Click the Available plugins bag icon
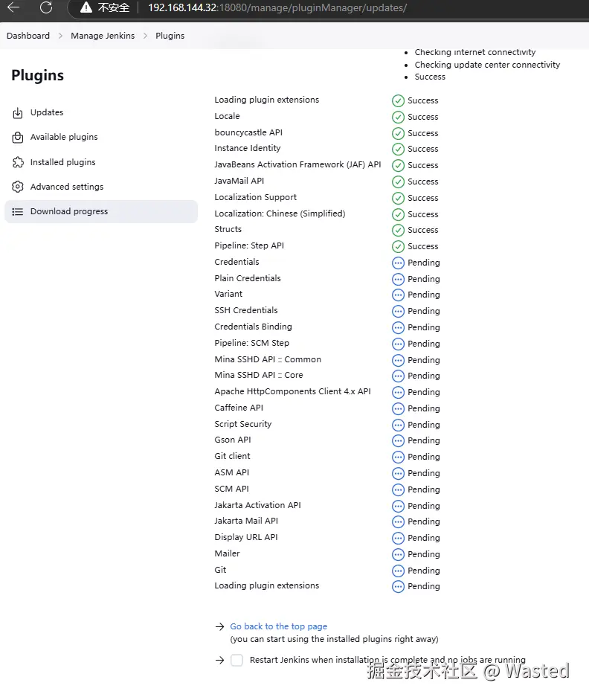 tap(18, 138)
